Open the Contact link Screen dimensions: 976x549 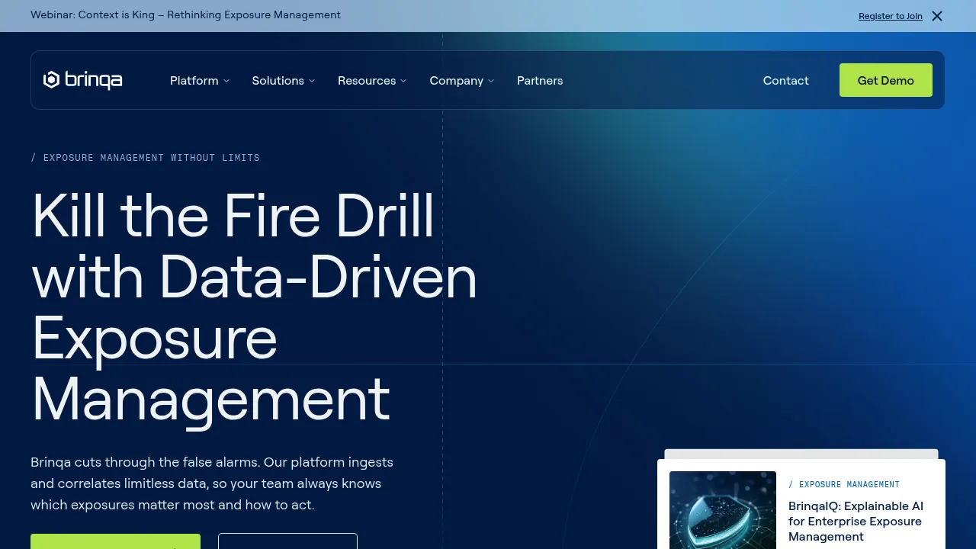[786, 81]
